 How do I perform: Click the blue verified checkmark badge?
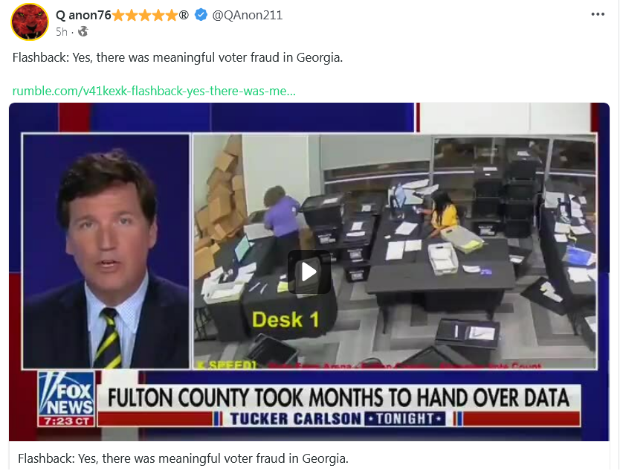(x=201, y=15)
